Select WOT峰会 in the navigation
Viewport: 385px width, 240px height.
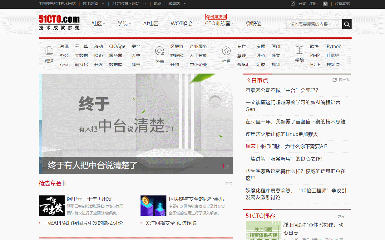coord(182,24)
